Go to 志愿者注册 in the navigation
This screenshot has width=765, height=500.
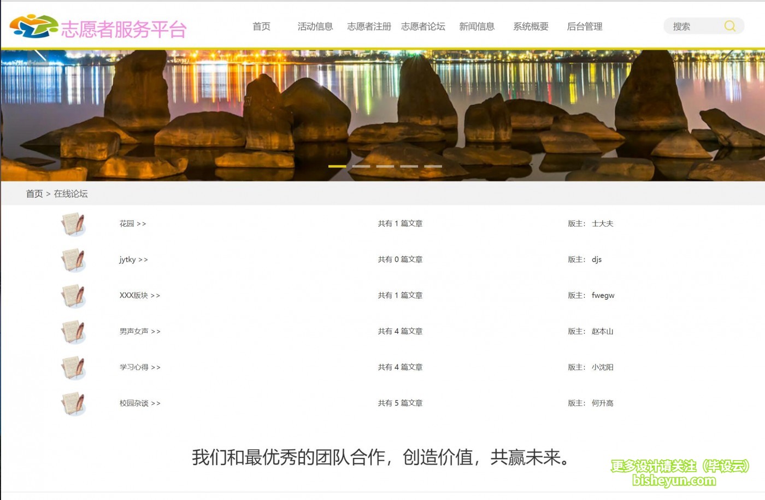pyautogui.click(x=369, y=26)
